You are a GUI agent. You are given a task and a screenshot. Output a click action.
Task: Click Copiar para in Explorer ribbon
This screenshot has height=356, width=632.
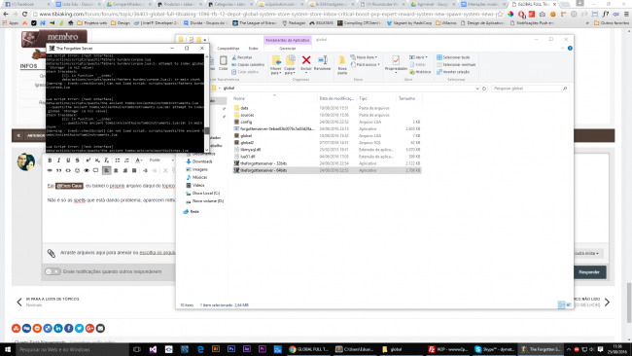pos(290,64)
